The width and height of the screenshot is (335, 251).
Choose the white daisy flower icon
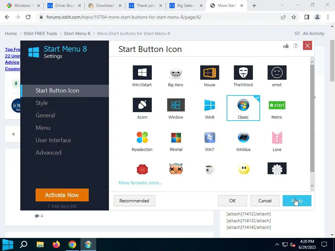(x=277, y=168)
